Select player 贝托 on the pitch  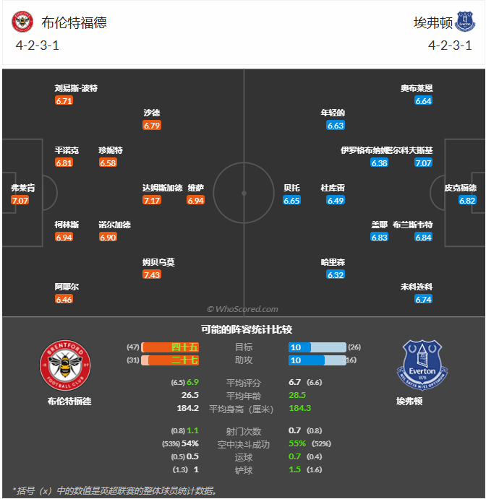[x=291, y=188]
